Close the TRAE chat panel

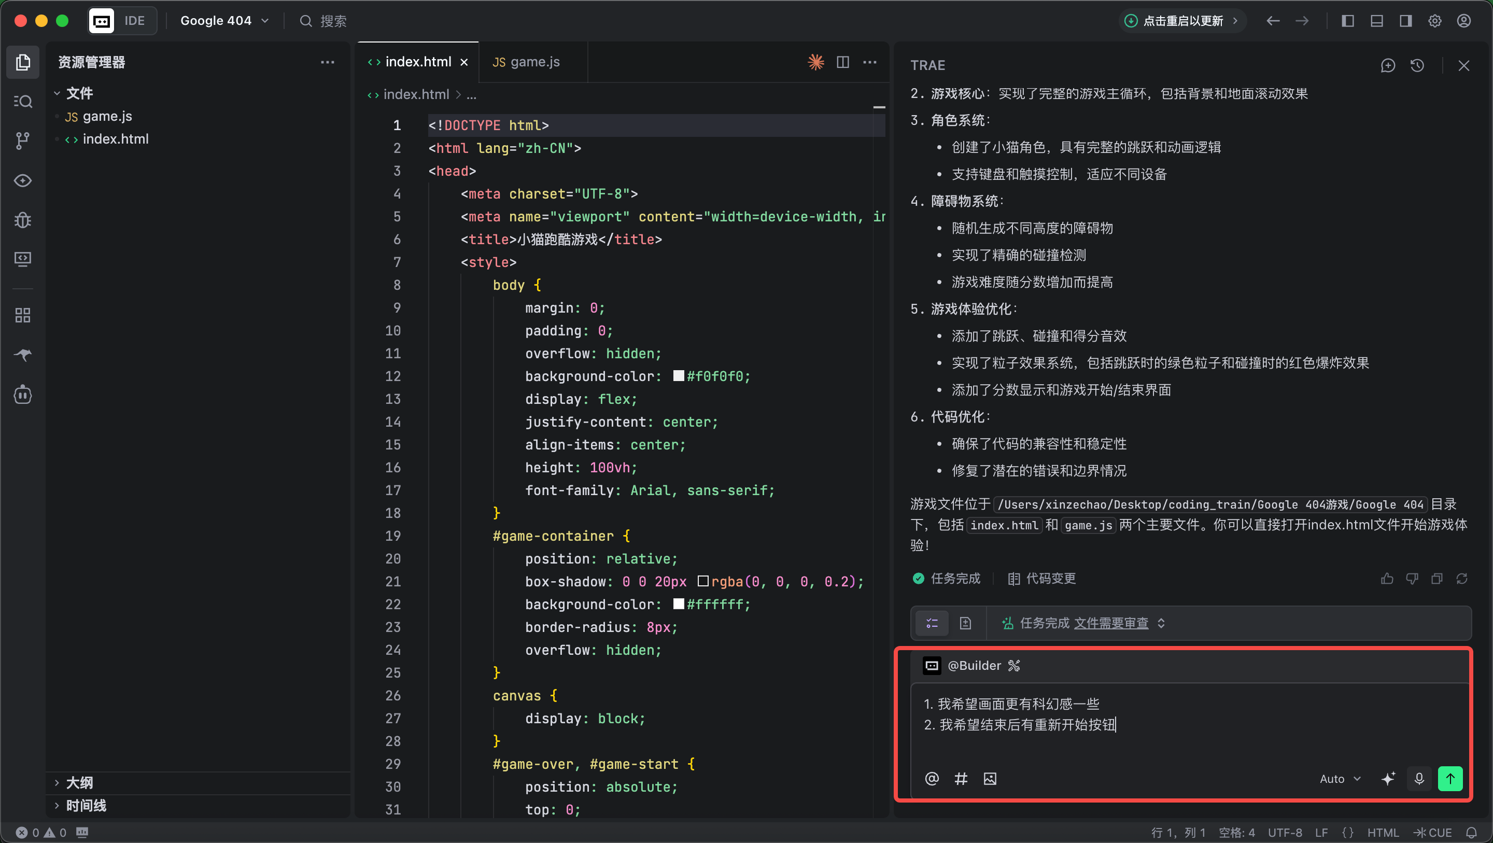(x=1463, y=65)
